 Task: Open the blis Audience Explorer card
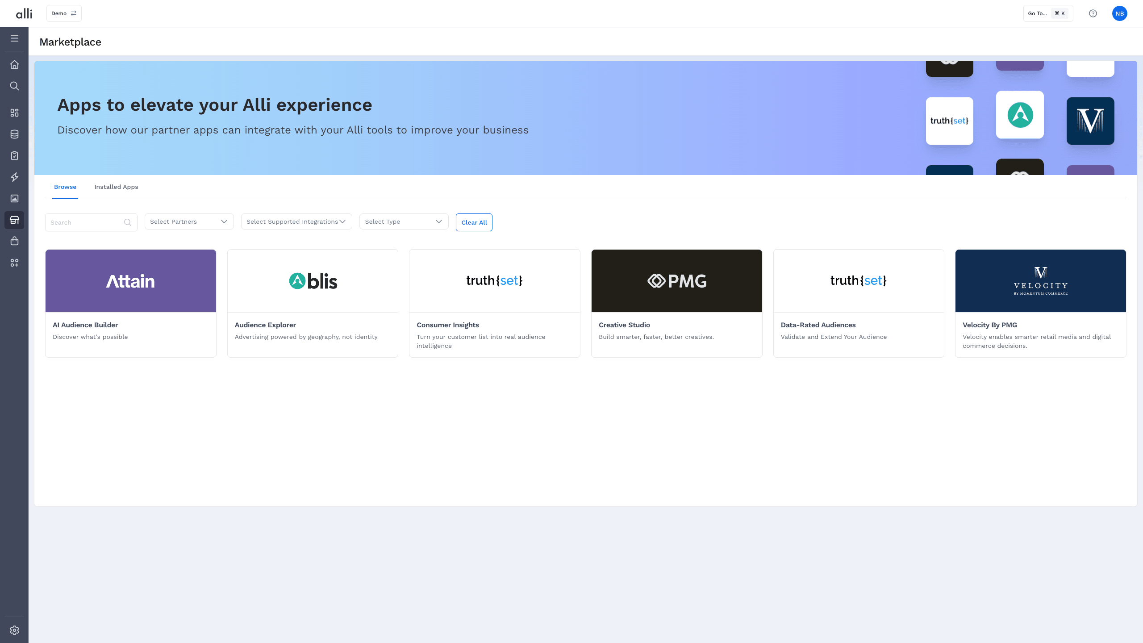tap(313, 303)
